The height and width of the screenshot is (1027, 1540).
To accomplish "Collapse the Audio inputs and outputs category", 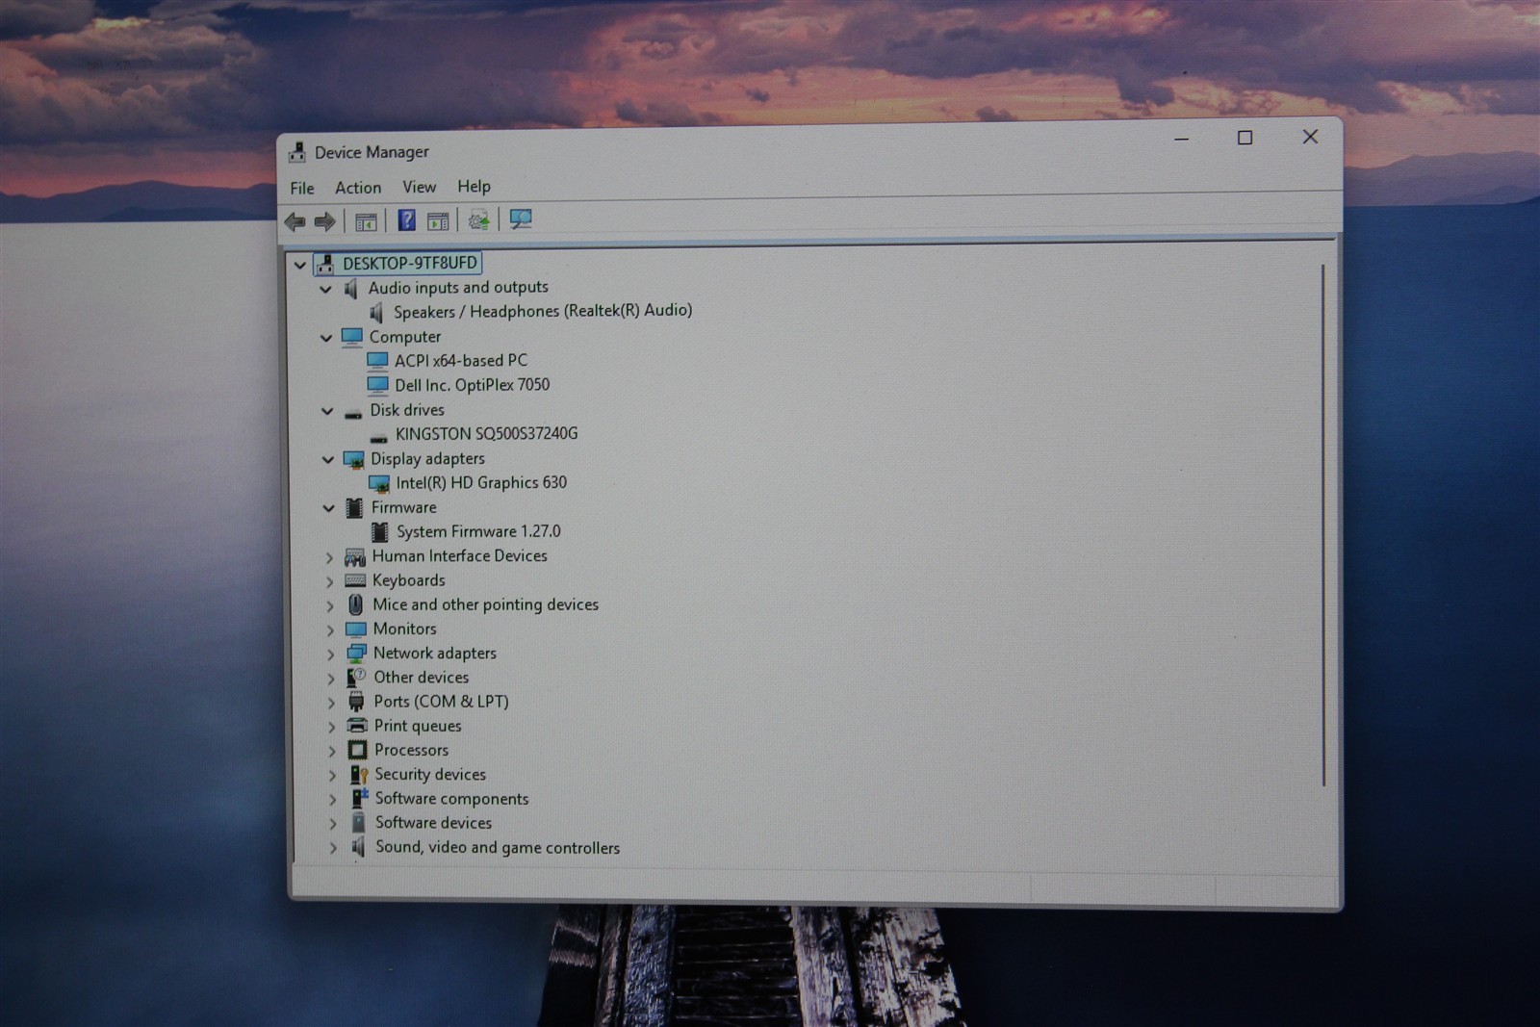I will click(325, 289).
